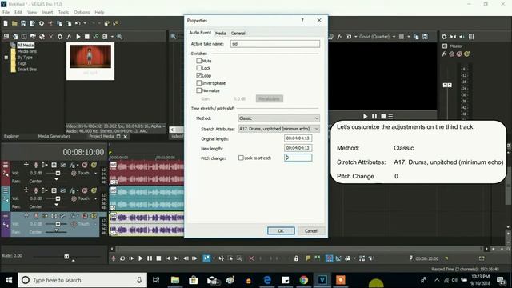This screenshot has height=288, width=512.
Task: Mute the red audio track
Action: [85, 165]
